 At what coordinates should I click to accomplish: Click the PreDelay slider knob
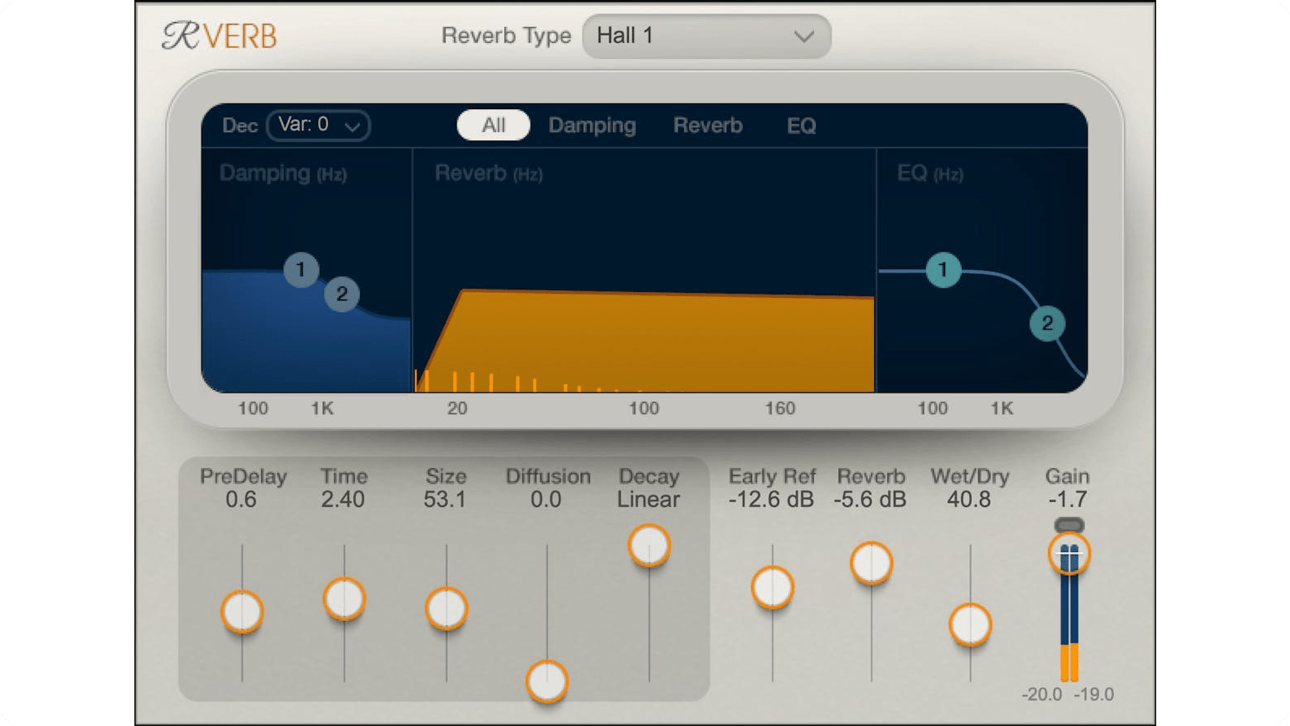242,612
